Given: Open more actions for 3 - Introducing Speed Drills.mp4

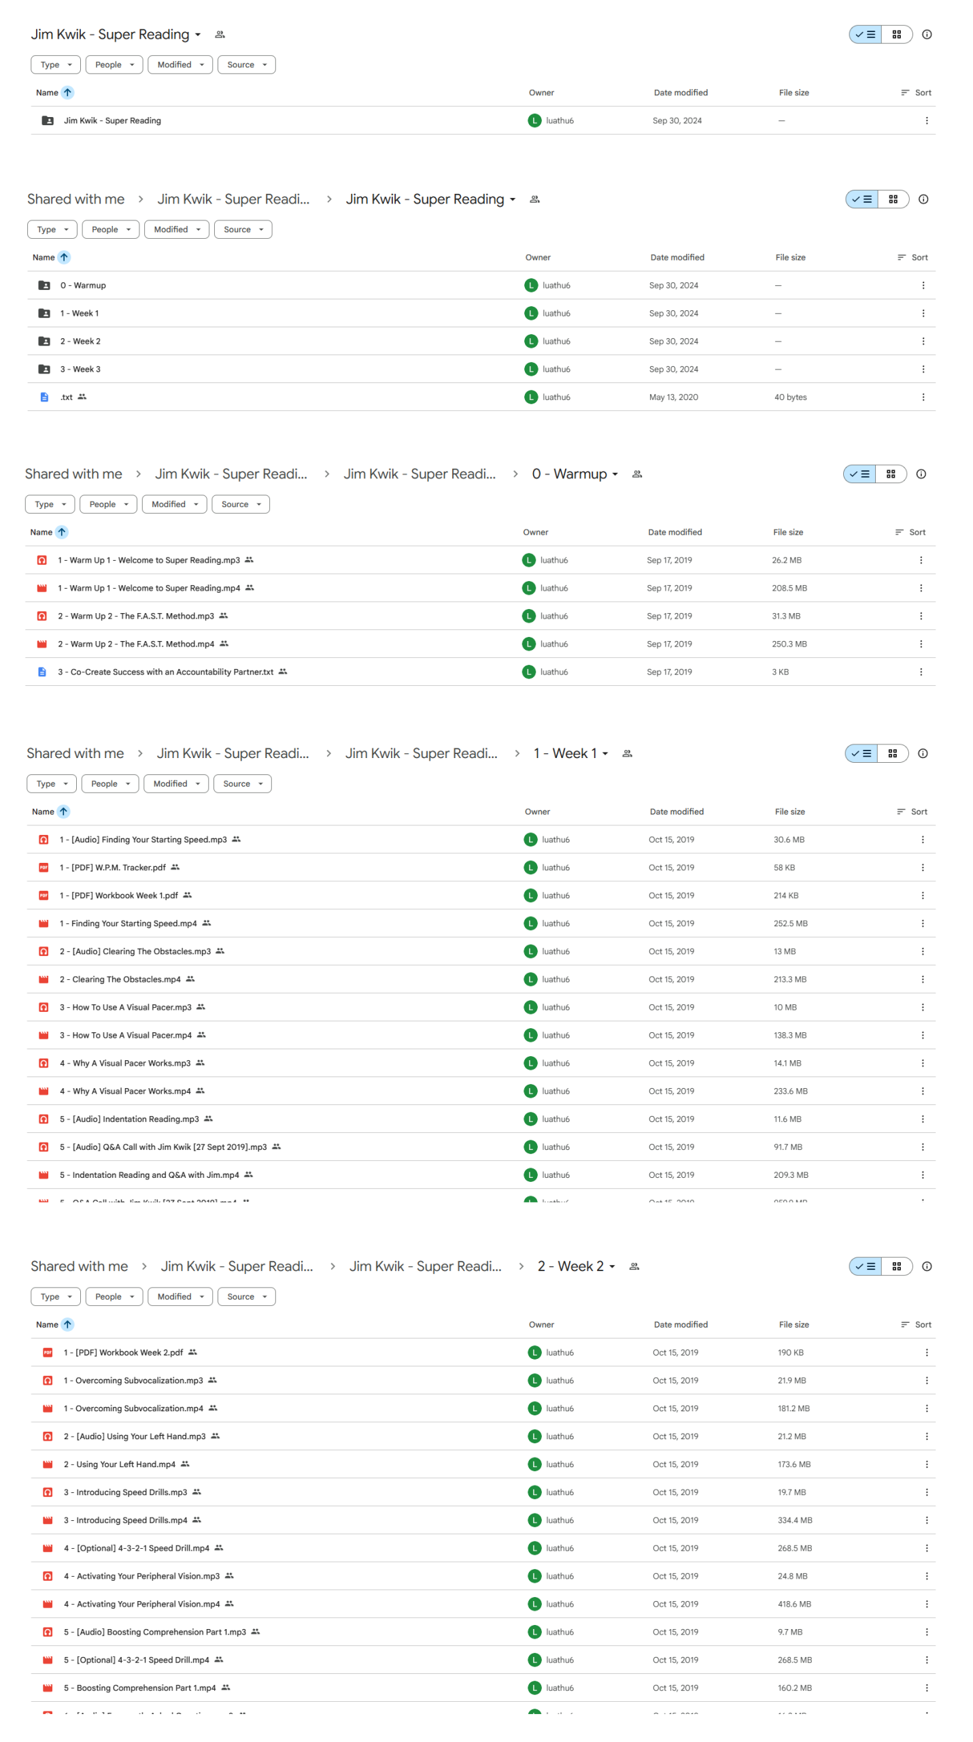Looking at the screenshot, I should (x=926, y=1519).
